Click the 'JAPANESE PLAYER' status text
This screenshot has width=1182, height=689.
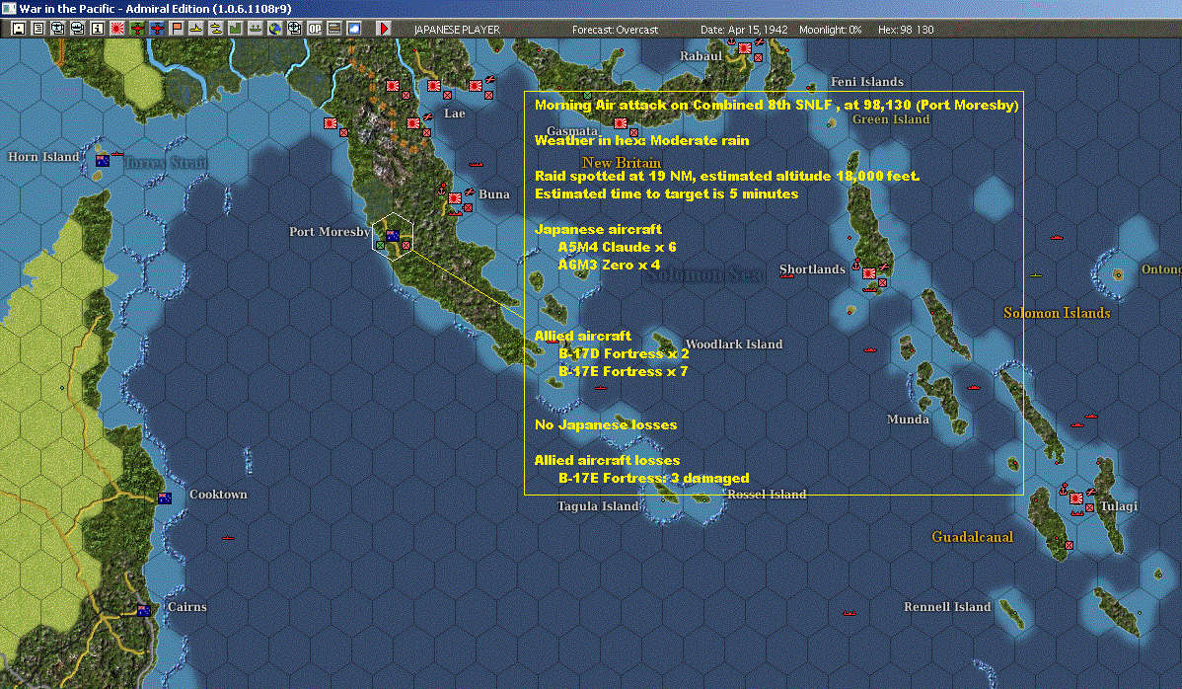[457, 30]
